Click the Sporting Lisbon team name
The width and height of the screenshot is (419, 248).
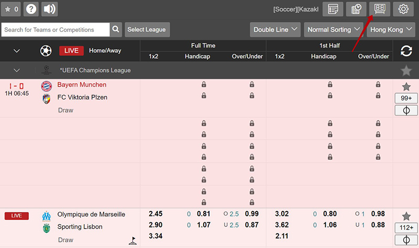[x=80, y=227]
